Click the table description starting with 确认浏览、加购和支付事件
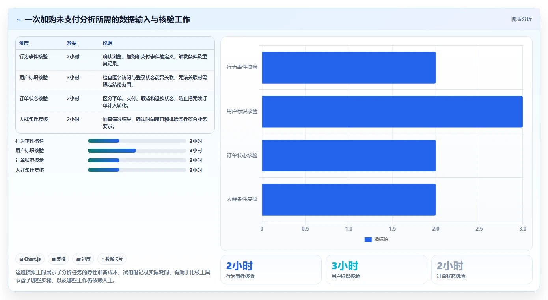 [x=155, y=60]
